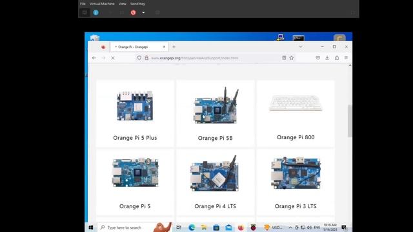This screenshot has width=413, height=232.
Task: Open the Orange Pi 3 LTS link
Action: 296,206
